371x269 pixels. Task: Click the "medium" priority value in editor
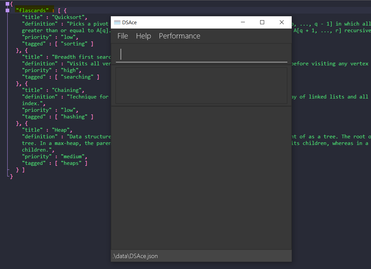(x=73, y=156)
